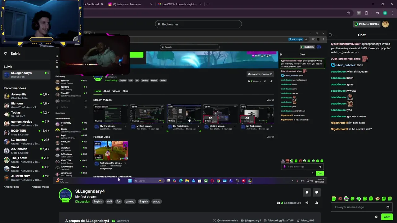This screenshot has width=397, height=223.
Task: Open chat settings gear beside Chat button
Action: tap(376, 217)
